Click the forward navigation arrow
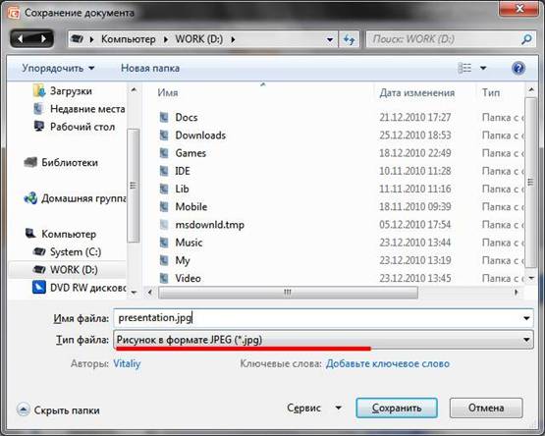Image resolution: width=545 pixels, height=436 pixels. [x=43, y=39]
